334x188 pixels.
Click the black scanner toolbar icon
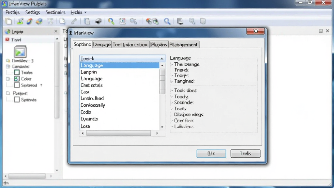point(98,21)
